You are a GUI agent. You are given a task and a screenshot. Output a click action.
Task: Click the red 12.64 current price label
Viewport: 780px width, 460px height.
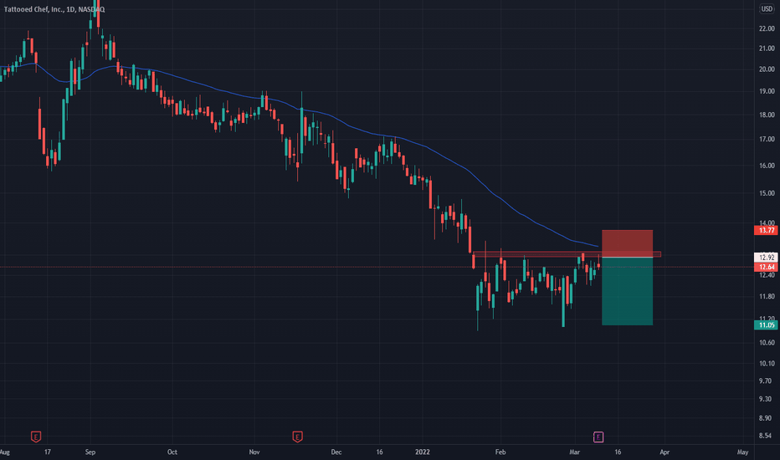tap(767, 267)
